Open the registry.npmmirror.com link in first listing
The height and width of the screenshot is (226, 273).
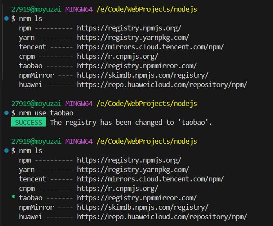pyautogui.click(x=137, y=66)
